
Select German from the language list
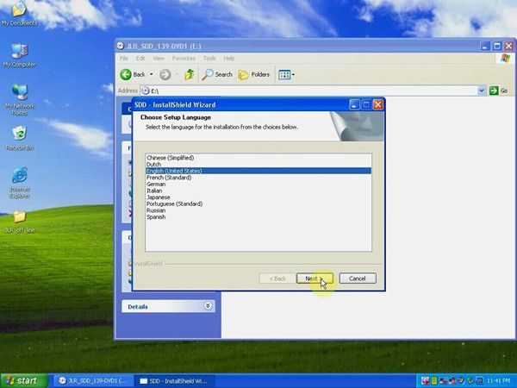click(x=156, y=184)
